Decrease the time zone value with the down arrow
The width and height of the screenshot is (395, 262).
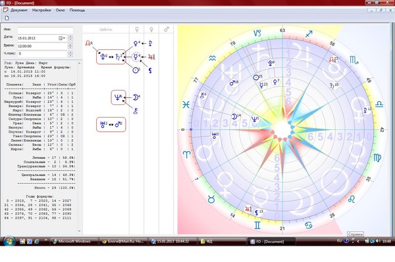[70, 55]
